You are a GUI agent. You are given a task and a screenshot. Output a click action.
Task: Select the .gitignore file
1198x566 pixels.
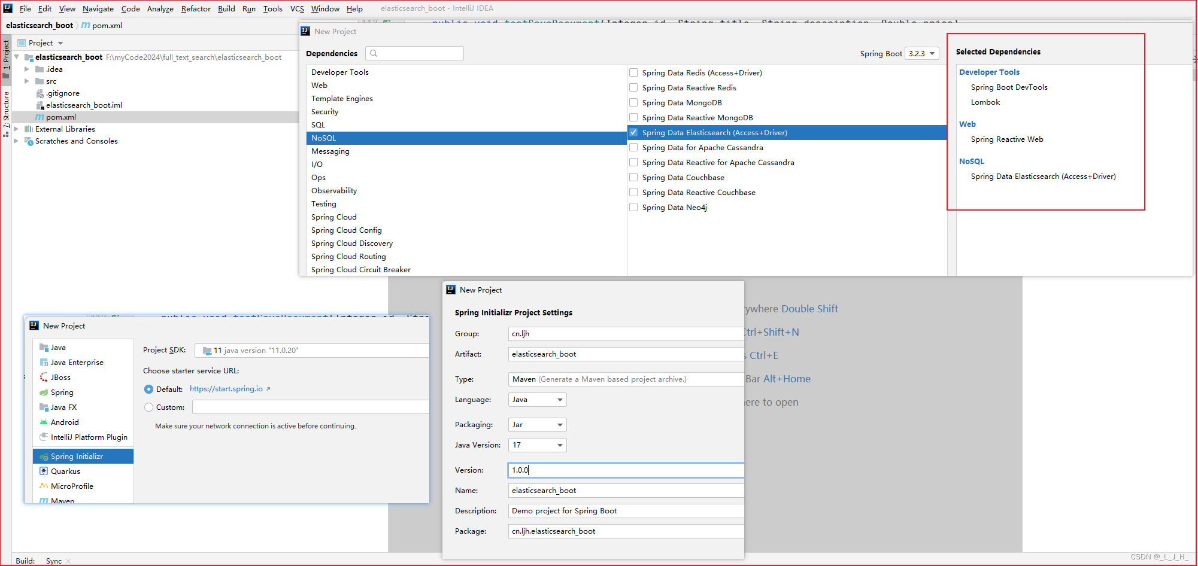pyautogui.click(x=62, y=93)
